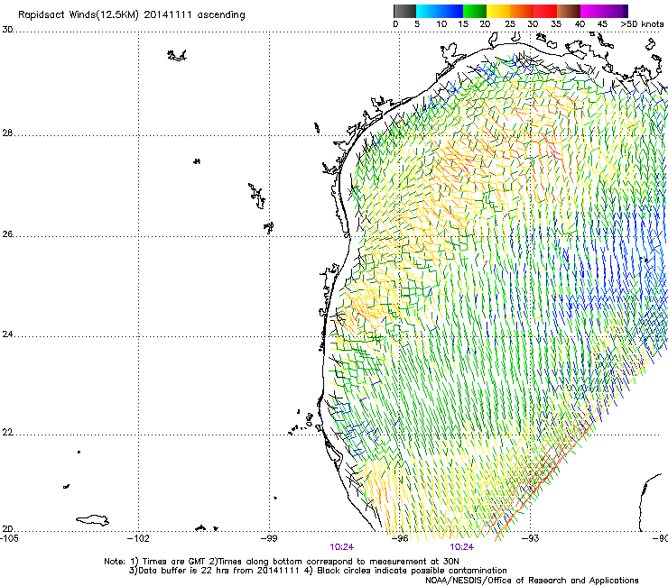Pick the brown 35–40 knots legend swatch
The height and width of the screenshot is (586, 668).
pyautogui.click(x=569, y=11)
